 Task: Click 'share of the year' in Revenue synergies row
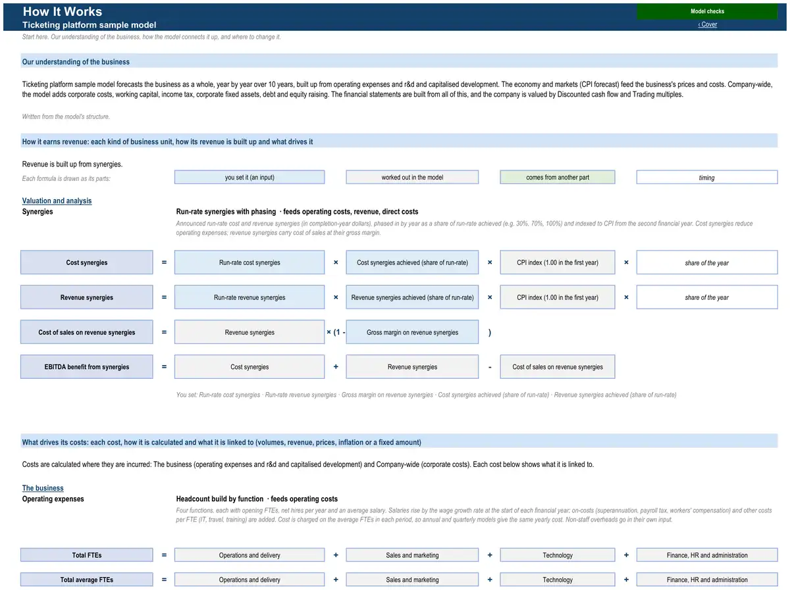point(707,297)
